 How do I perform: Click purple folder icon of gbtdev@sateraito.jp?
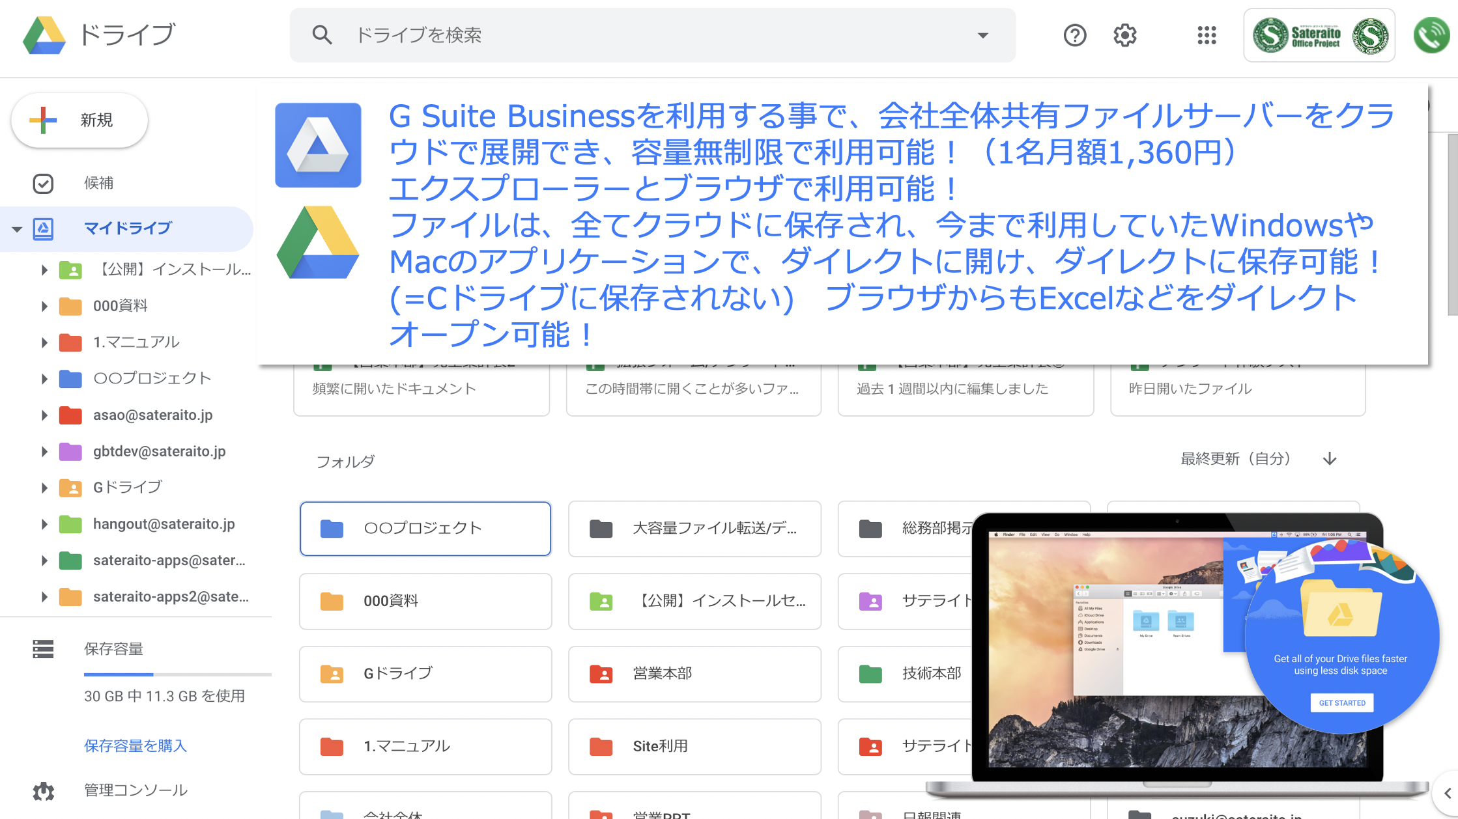70,451
